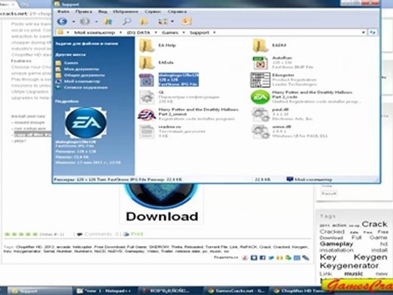Screen dimensions: 393x295
Task: Select green EA Harry Potter Part 2_code icon
Action: pos(260,97)
